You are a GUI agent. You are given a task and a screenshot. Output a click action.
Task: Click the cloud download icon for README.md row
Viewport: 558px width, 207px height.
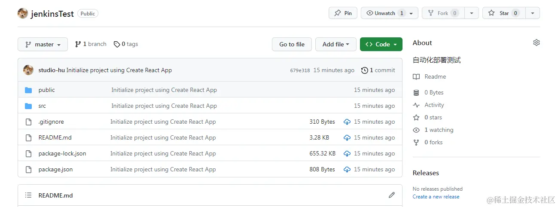pos(347,138)
